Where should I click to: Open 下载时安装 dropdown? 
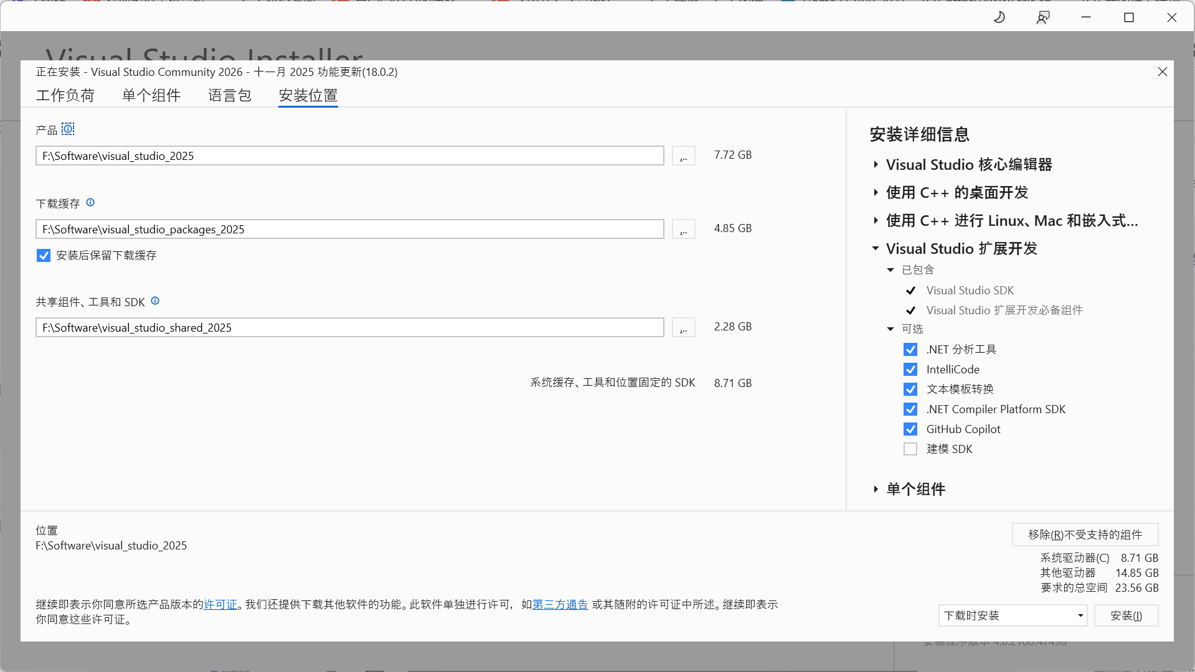(x=1013, y=616)
